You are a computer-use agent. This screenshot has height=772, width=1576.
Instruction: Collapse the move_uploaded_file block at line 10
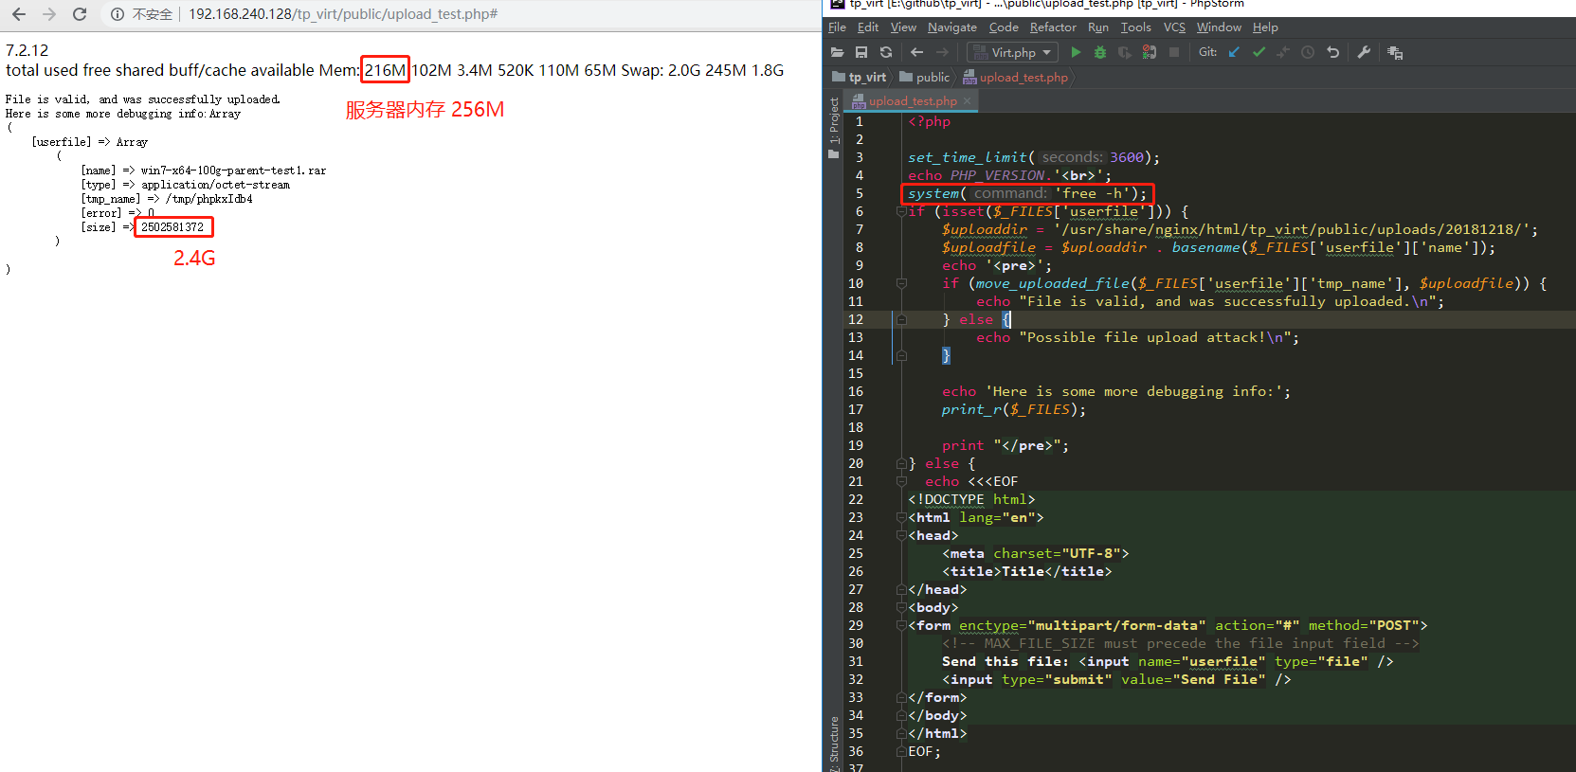pos(901,283)
